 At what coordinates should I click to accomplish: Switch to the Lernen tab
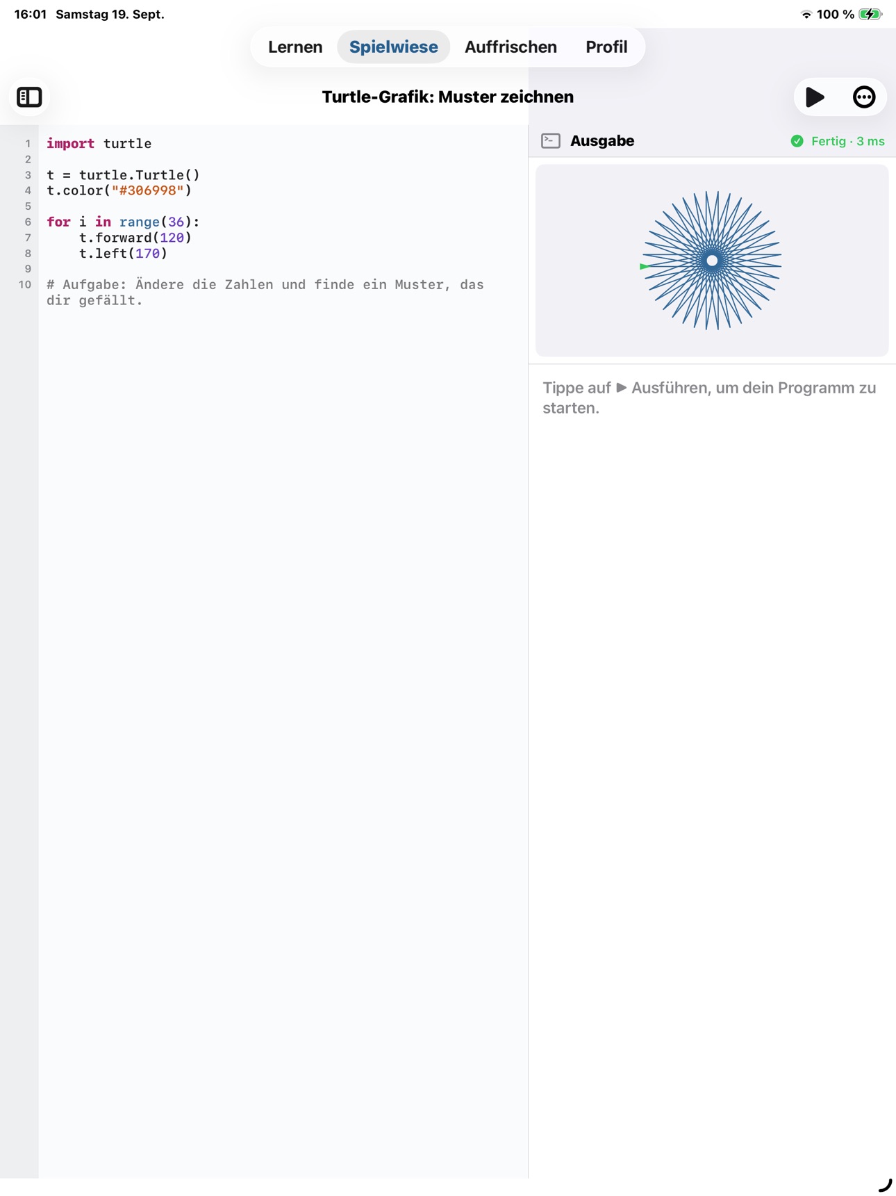(x=295, y=47)
